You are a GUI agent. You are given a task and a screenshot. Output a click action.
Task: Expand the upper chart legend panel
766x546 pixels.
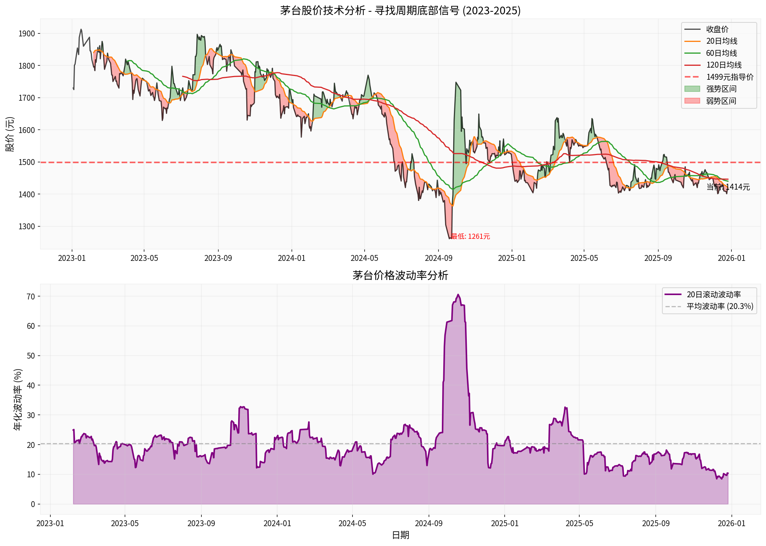click(719, 65)
